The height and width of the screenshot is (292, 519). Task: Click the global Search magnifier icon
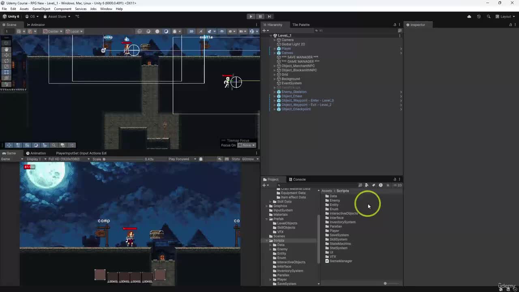(x=489, y=17)
